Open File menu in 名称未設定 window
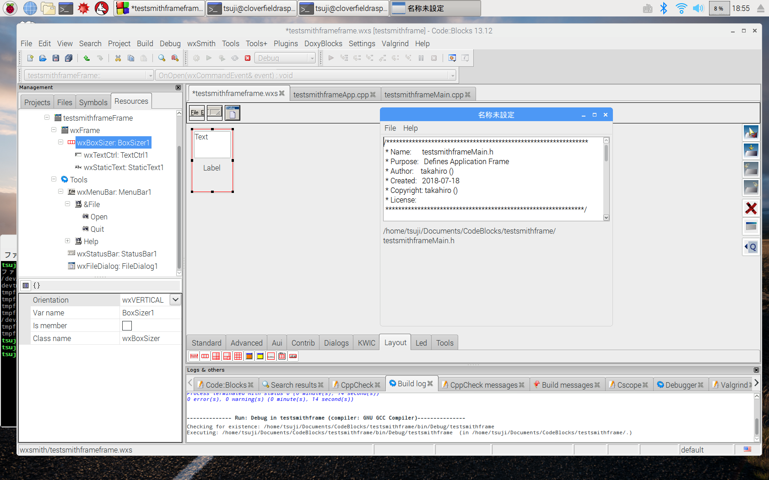769x480 pixels. pos(390,128)
